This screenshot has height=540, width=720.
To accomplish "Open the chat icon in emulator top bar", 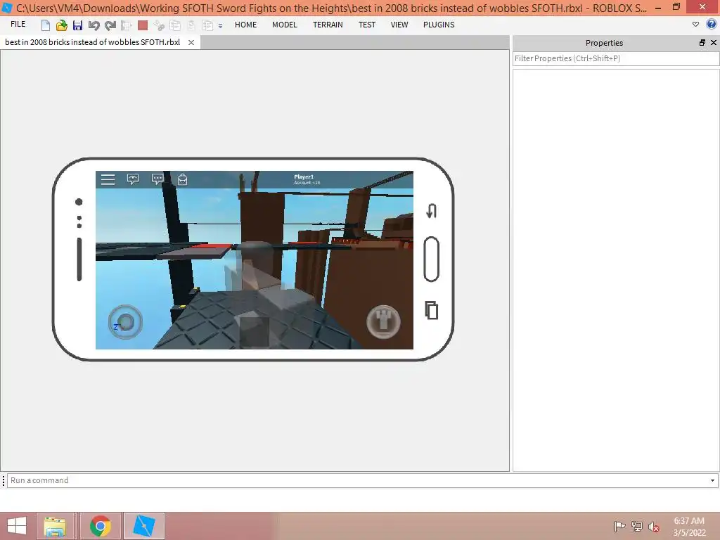I will click(133, 179).
